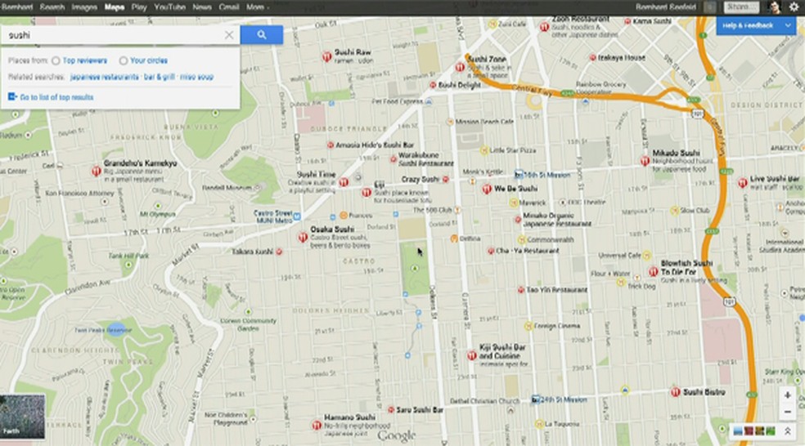Open the More dropdown in the top bar
The width and height of the screenshot is (805, 446).
[257, 7]
